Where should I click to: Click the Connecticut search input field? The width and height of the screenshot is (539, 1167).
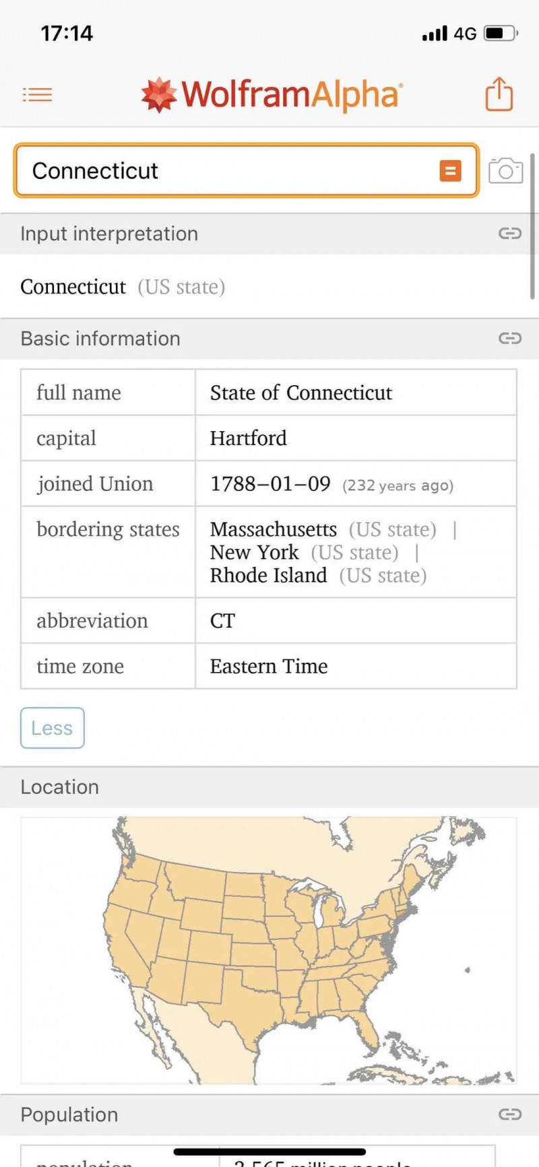[x=247, y=170]
